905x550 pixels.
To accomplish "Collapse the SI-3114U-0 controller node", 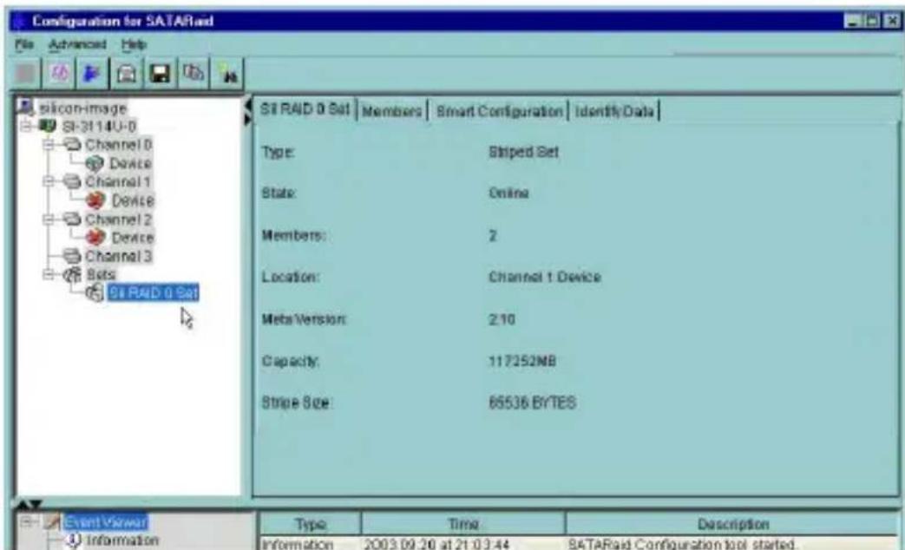I will (x=26, y=125).
